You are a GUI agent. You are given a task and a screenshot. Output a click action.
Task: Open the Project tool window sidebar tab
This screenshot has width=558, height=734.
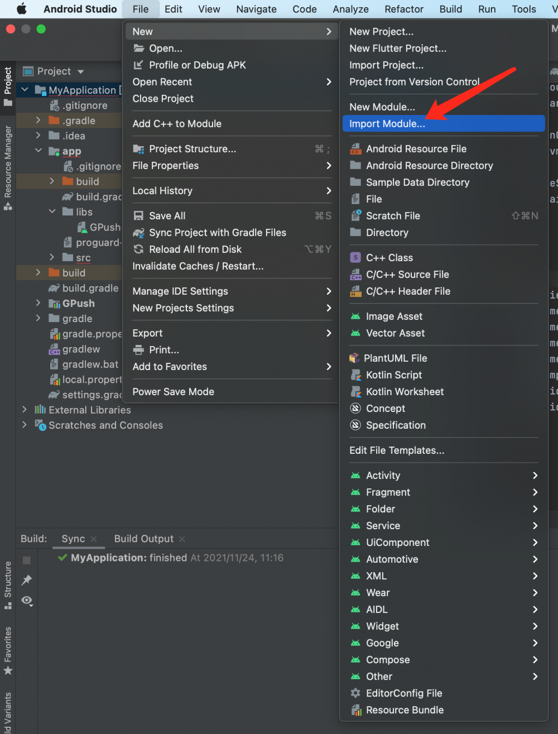(x=8, y=87)
